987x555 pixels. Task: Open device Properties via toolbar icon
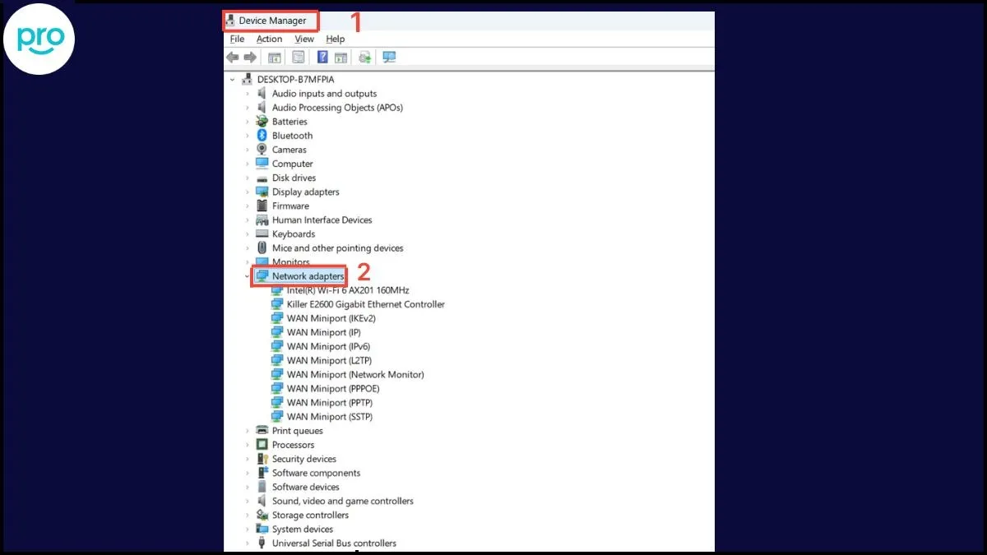[298, 57]
